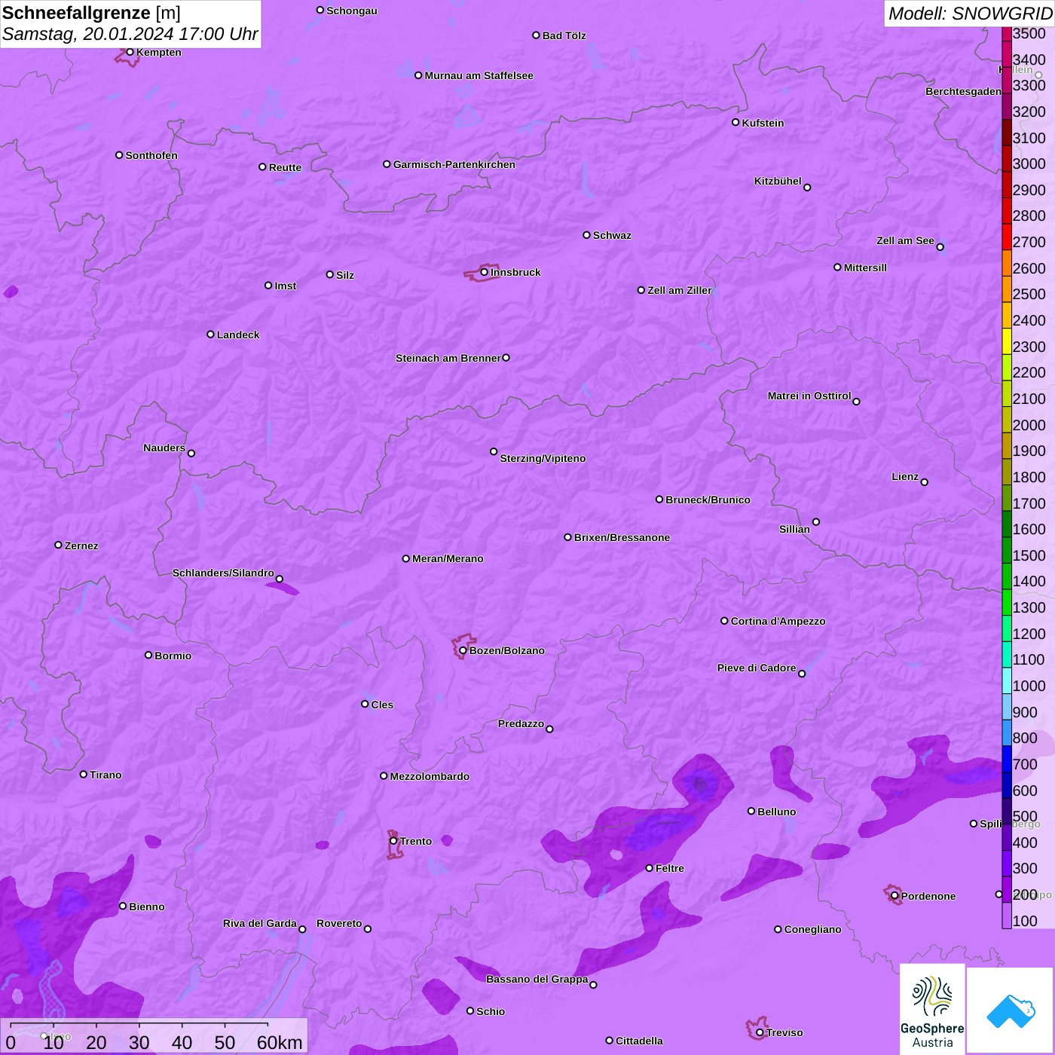Select the Meran/Merano location marker
Viewport: 1055px width, 1055px height.
405,558
